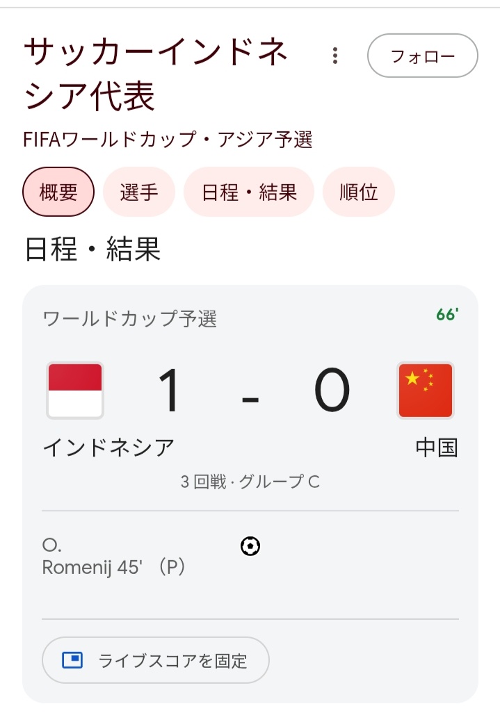Click the soccer ball goal icon

pos(250,547)
